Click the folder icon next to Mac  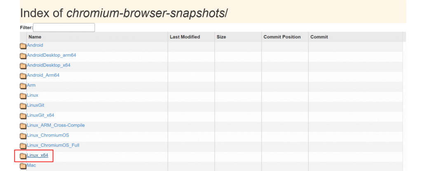[23, 166]
